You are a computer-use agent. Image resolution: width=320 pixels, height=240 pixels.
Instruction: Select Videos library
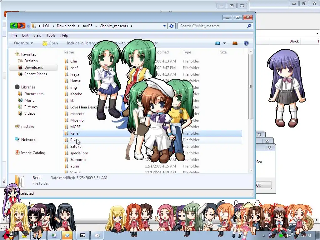(x=30, y=113)
